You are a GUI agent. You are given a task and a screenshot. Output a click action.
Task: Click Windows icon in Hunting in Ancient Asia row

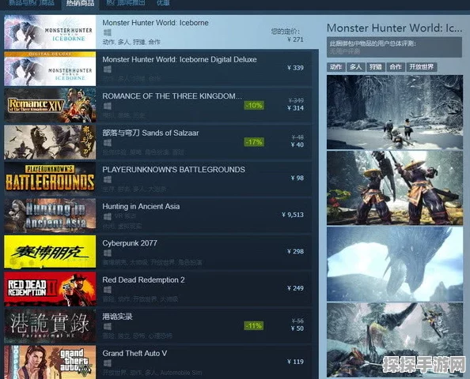point(108,216)
